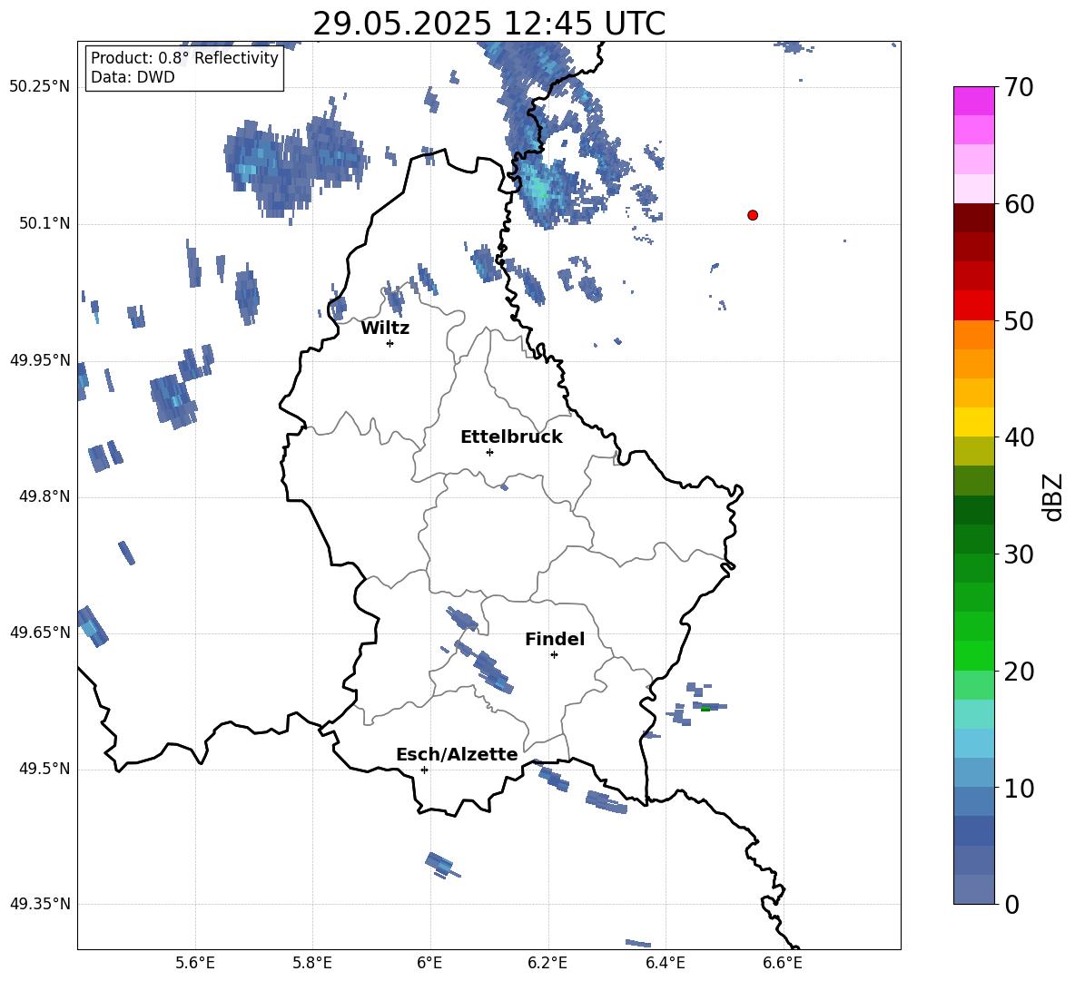Click the 49.95°N latitude label

click(40, 359)
